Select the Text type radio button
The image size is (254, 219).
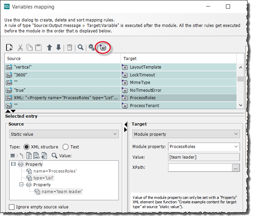[x=65, y=147]
